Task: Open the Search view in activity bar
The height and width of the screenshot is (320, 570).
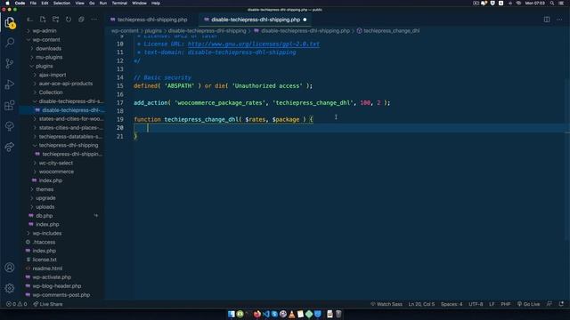Action: tap(10, 43)
